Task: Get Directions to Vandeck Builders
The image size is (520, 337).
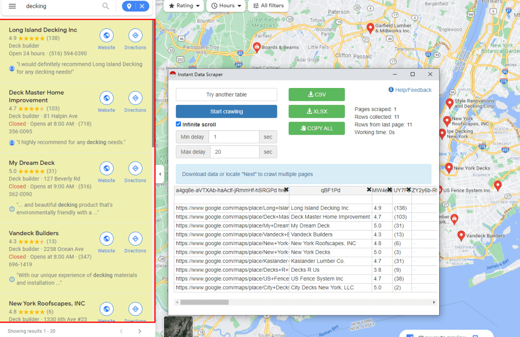Action: 135,239
